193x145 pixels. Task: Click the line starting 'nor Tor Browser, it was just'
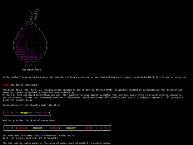(x=93, y=97)
